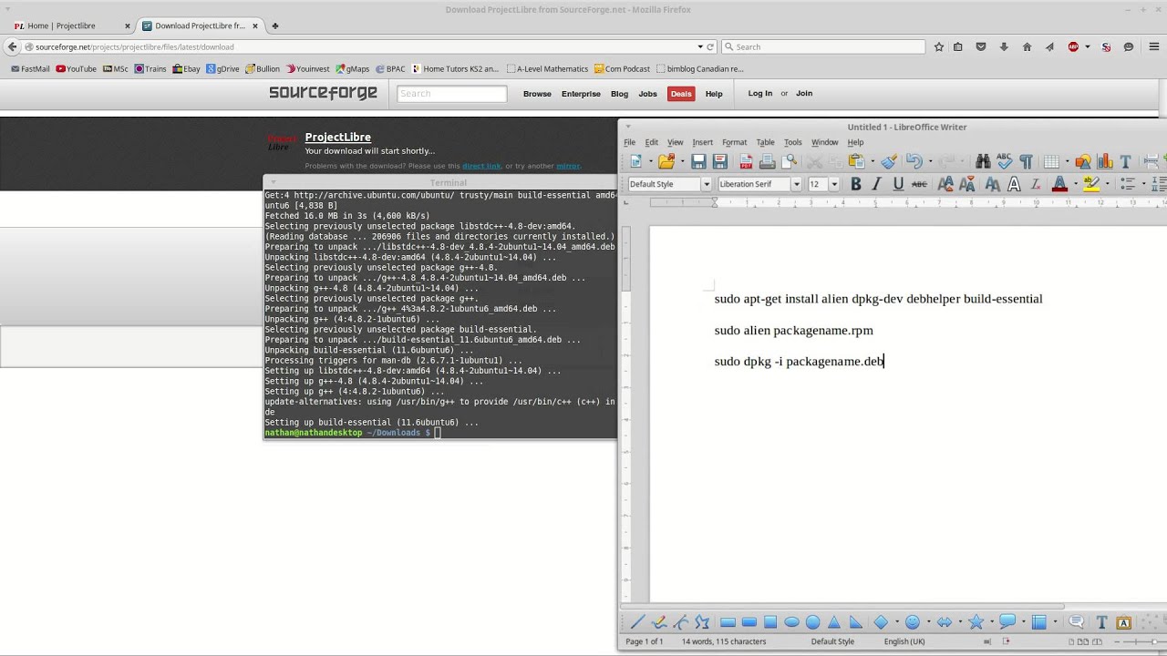Open the Insert menu in Writer
This screenshot has height=656, width=1167.
[702, 142]
